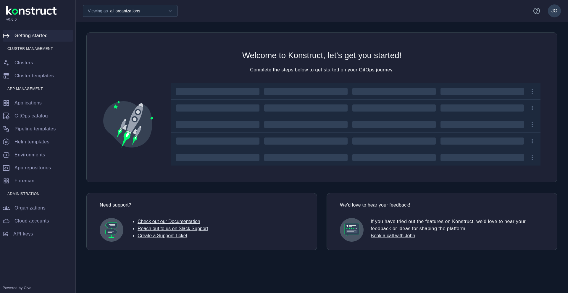Open Environments menu item

38,155
